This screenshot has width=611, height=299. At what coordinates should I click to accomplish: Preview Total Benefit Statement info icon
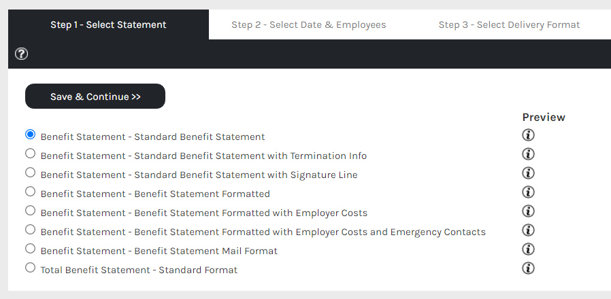tap(528, 268)
